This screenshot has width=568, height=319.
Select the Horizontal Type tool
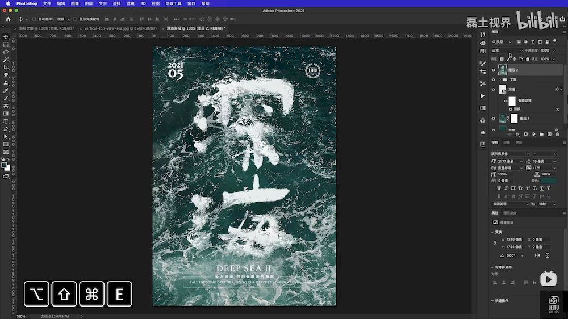(6, 121)
